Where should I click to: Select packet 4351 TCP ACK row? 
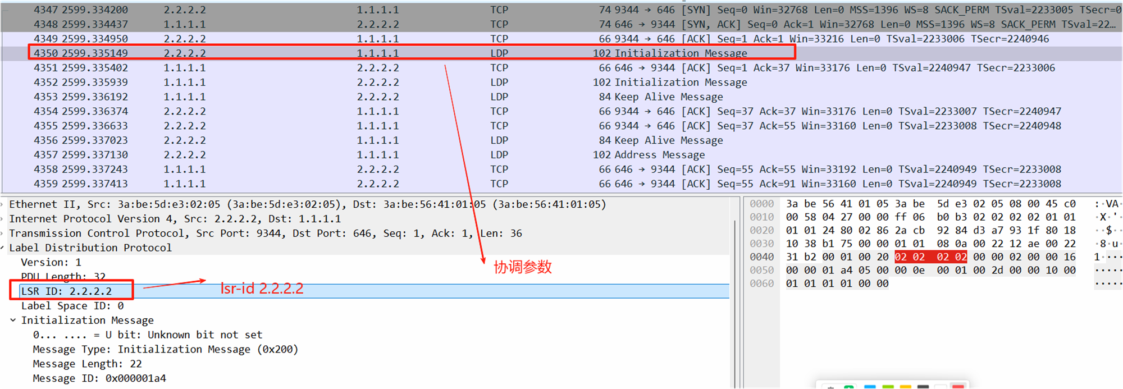tap(561, 68)
